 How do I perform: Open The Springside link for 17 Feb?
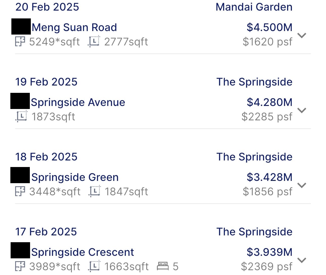click(x=254, y=232)
